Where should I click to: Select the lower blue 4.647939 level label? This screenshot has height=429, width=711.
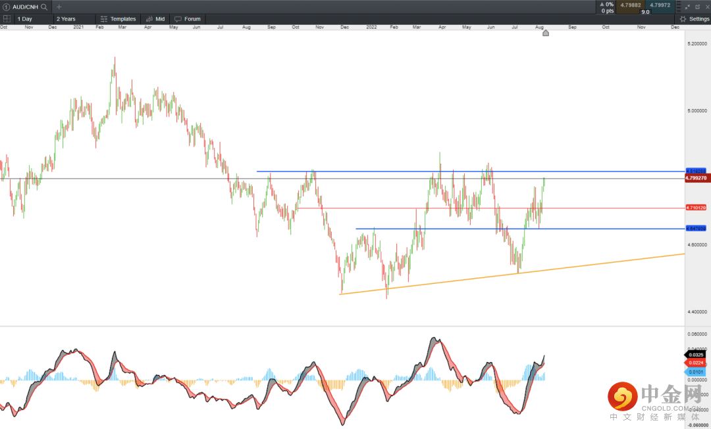[x=696, y=229]
